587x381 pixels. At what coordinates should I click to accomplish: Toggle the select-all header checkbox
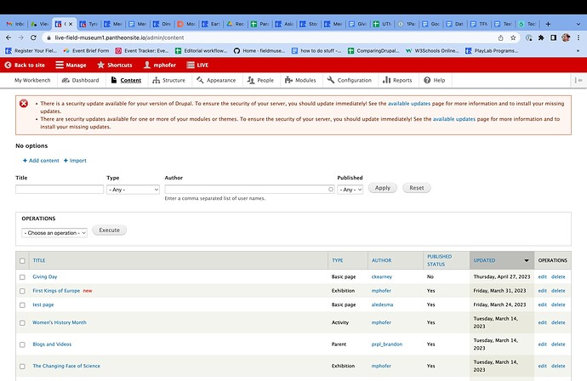click(22, 261)
